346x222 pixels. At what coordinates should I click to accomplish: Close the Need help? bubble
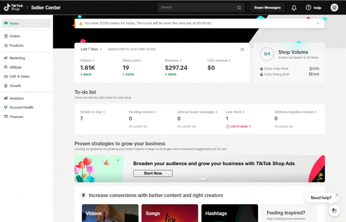pyautogui.click(x=337, y=195)
